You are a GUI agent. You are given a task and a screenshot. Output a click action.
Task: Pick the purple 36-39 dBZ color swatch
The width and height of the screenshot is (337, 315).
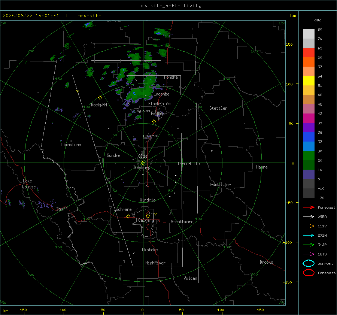click(x=309, y=128)
